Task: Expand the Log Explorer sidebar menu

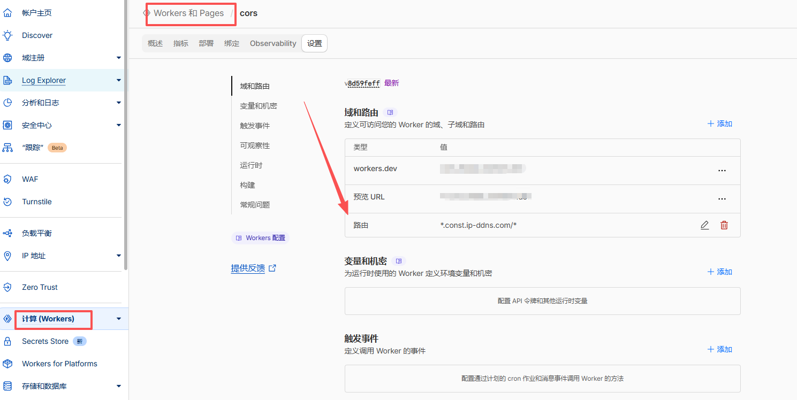Action: pyautogui.click(x=118, y=80)
